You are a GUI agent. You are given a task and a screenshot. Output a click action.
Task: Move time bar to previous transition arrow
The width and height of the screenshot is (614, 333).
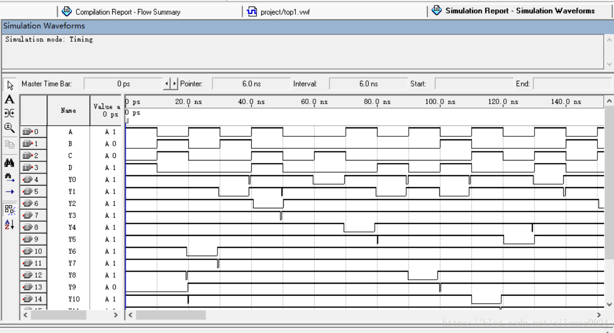pyautogui.click(x=167, y=84)
